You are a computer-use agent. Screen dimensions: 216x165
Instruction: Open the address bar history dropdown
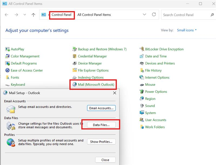tap(144, 15)
